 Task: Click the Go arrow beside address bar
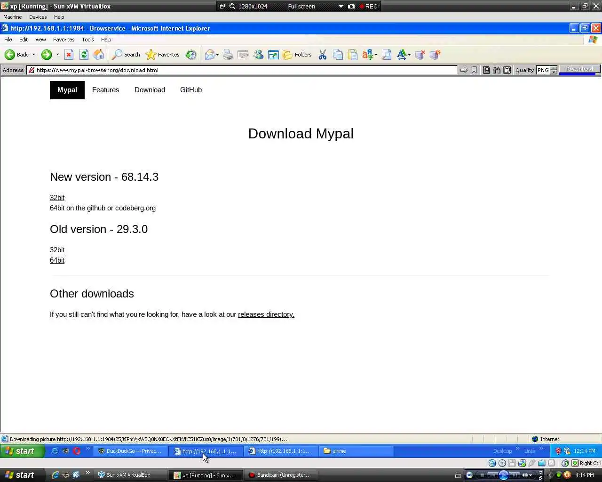click(x=464, y=70)
